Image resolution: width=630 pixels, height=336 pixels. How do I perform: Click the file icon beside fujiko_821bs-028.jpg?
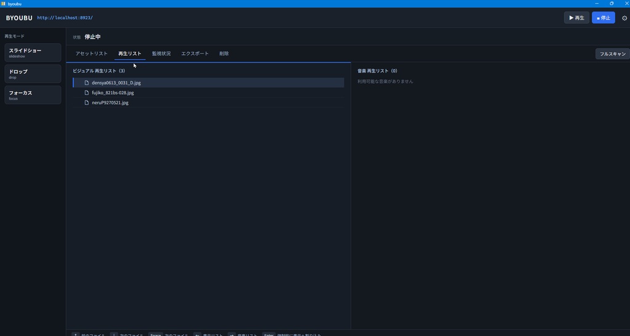click(x=86, y=92)
